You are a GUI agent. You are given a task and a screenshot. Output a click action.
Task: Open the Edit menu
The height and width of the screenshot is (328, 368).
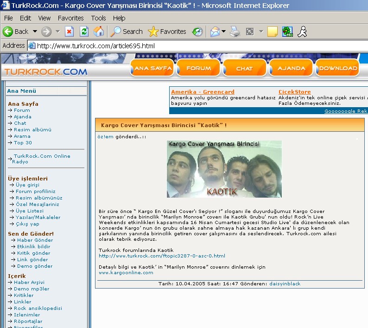pos(25,18)
